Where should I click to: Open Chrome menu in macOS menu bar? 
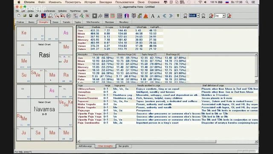[29, 2]
